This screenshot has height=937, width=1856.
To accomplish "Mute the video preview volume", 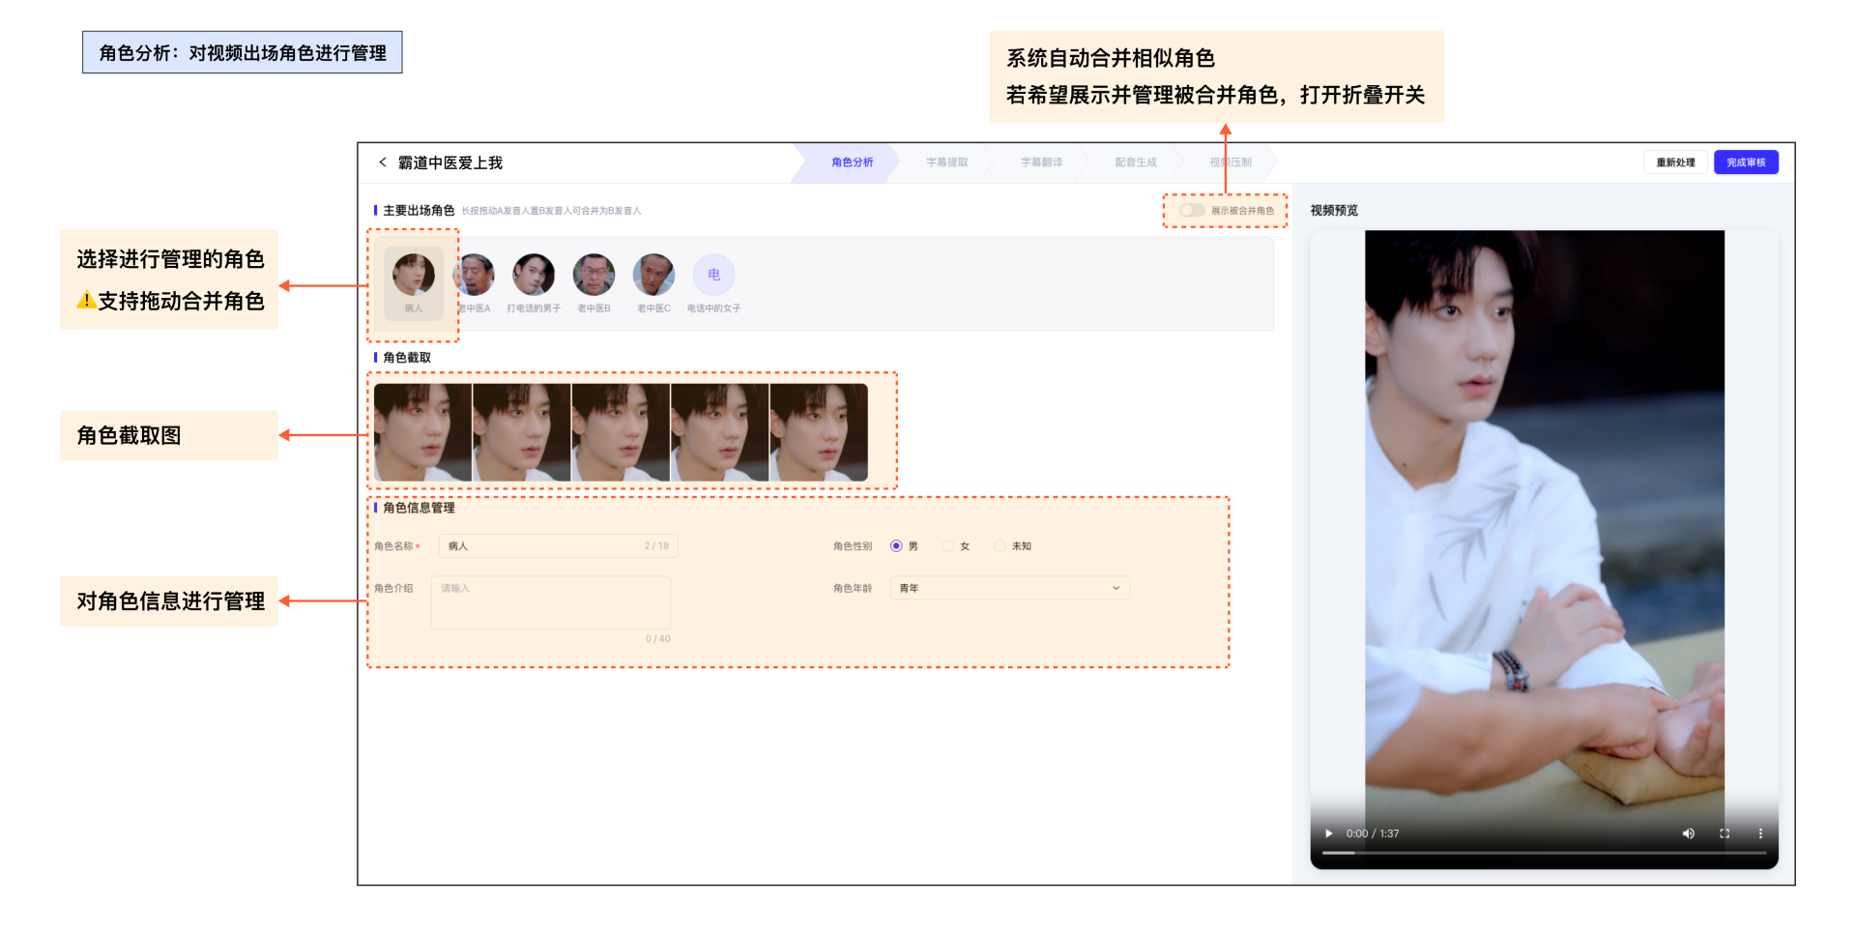I will click(x=1688, y=834).
